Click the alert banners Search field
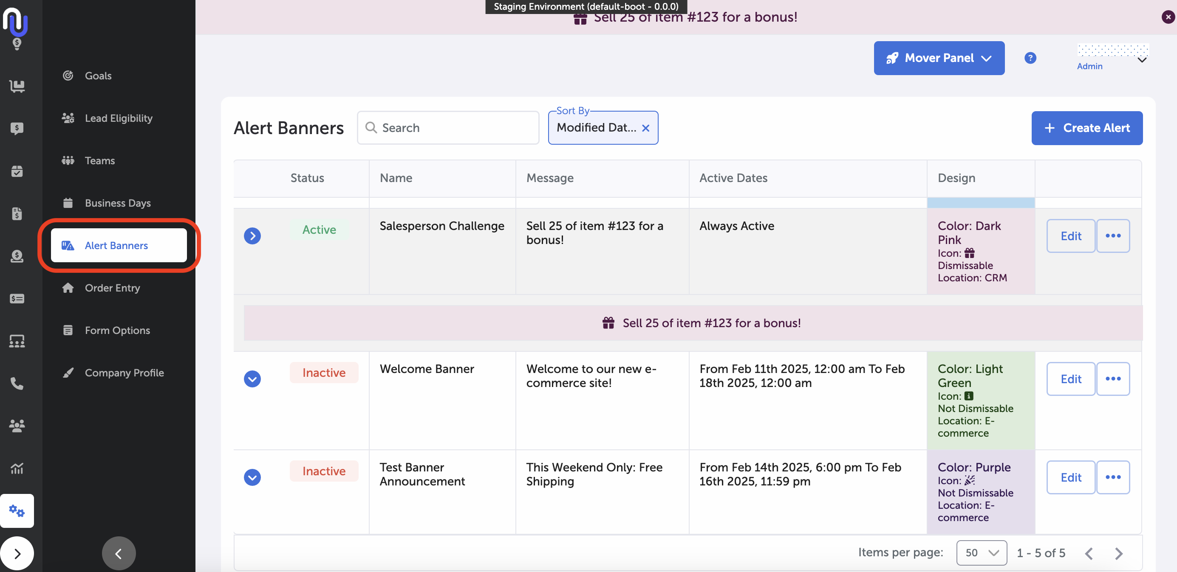Image resolution: width=1177 pixels, height=572 pixels. pyautogui.click(x=448, y=128)
